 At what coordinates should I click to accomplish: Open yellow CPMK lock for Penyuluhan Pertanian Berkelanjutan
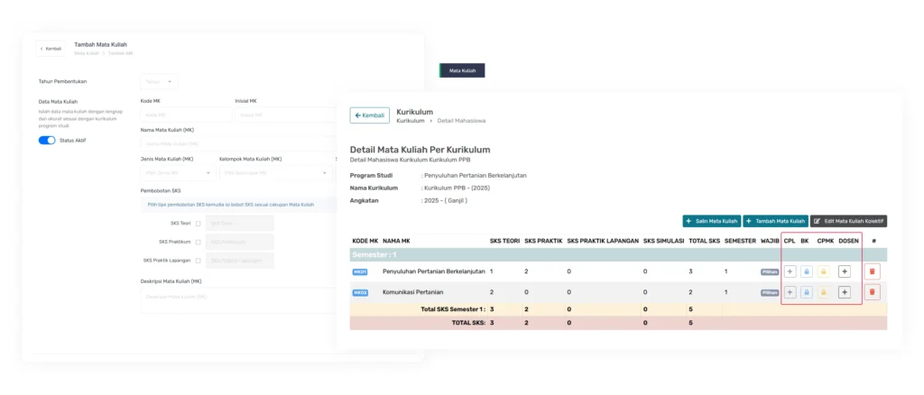click(x=824, y=272)
